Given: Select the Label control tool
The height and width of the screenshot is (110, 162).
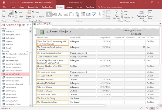Looking at the screenshot, I should coord(60,14).
